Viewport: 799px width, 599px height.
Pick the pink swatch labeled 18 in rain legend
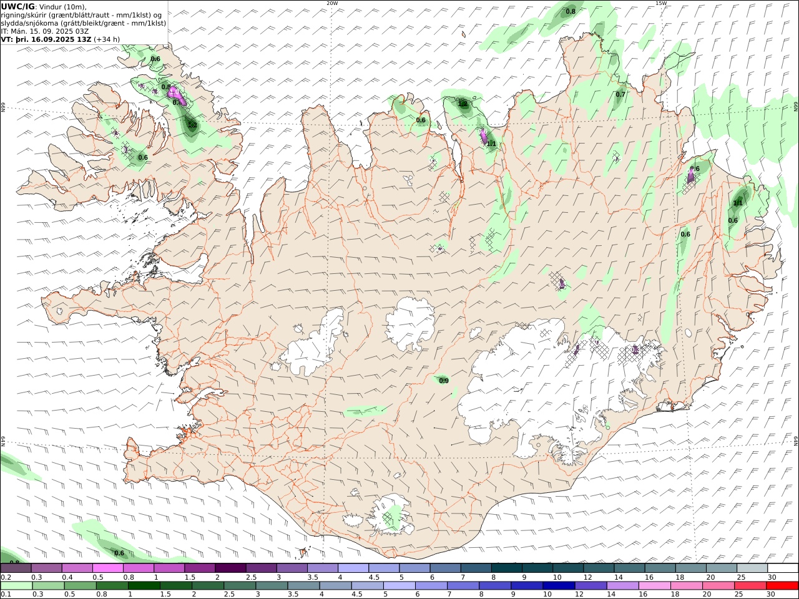(x=687, y=586)
